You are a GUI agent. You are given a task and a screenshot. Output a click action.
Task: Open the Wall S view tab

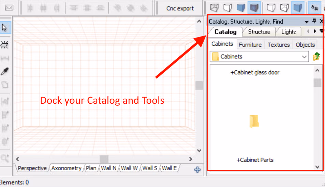tap(150, 168)
